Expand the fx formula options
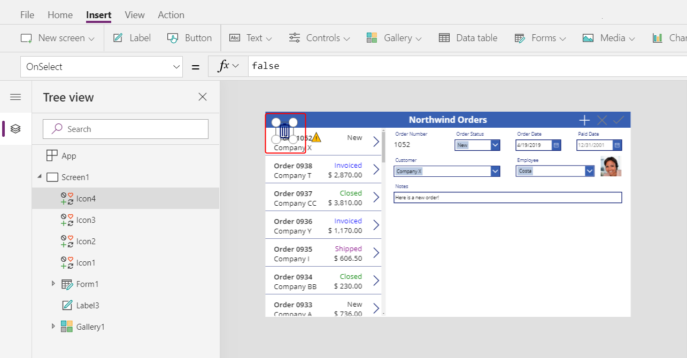 (x=228, y=66)
